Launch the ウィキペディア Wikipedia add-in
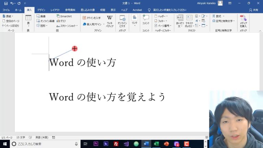Image resolution: width=263 pixels, height=148 pixels. point(110,21)
